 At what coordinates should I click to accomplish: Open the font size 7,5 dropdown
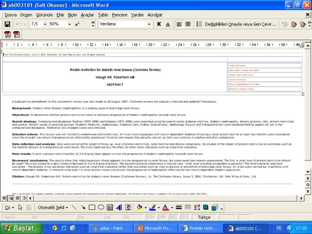point(45,24)
